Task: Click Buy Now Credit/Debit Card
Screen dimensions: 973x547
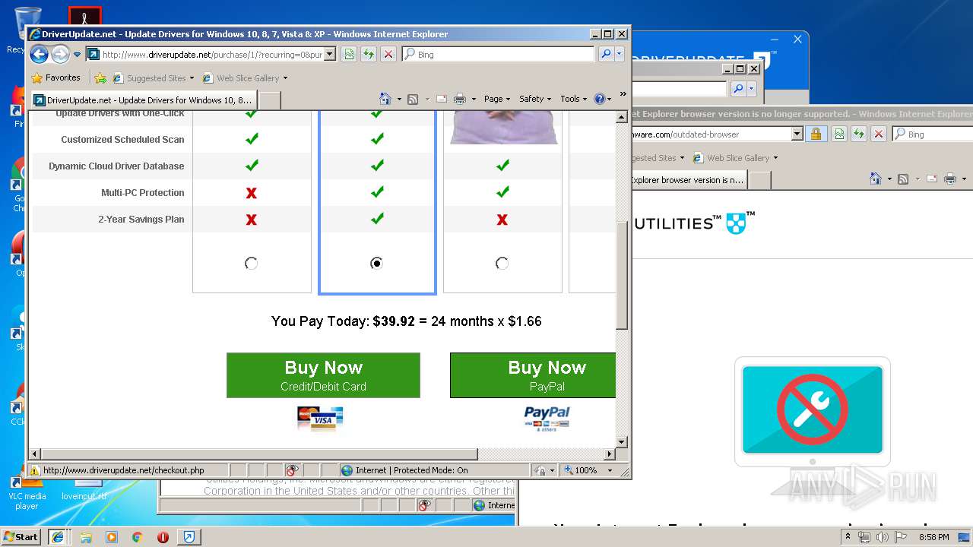Action: [323, 375]
